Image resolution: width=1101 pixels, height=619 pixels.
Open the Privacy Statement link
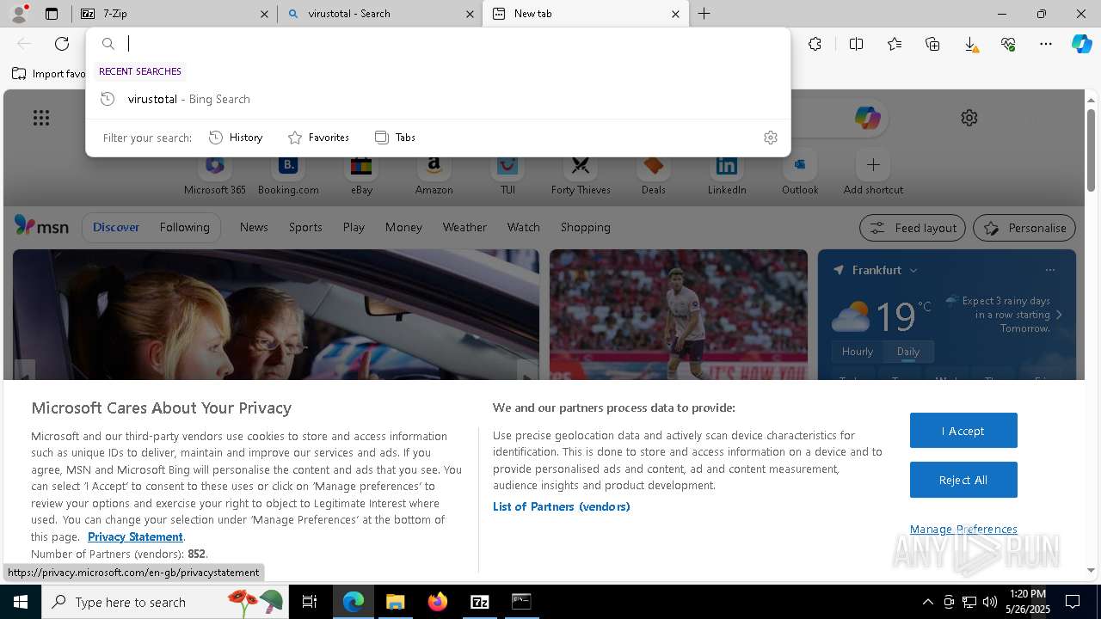click(x=135, y=536)
